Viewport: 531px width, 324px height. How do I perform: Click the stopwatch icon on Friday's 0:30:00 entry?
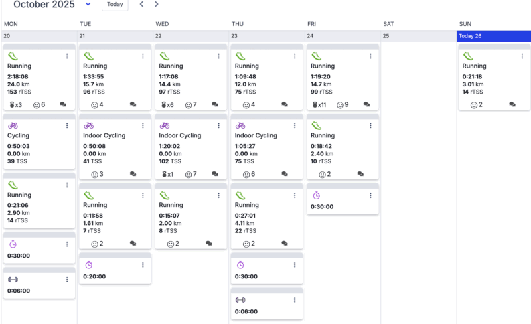(x=317, y=195)
